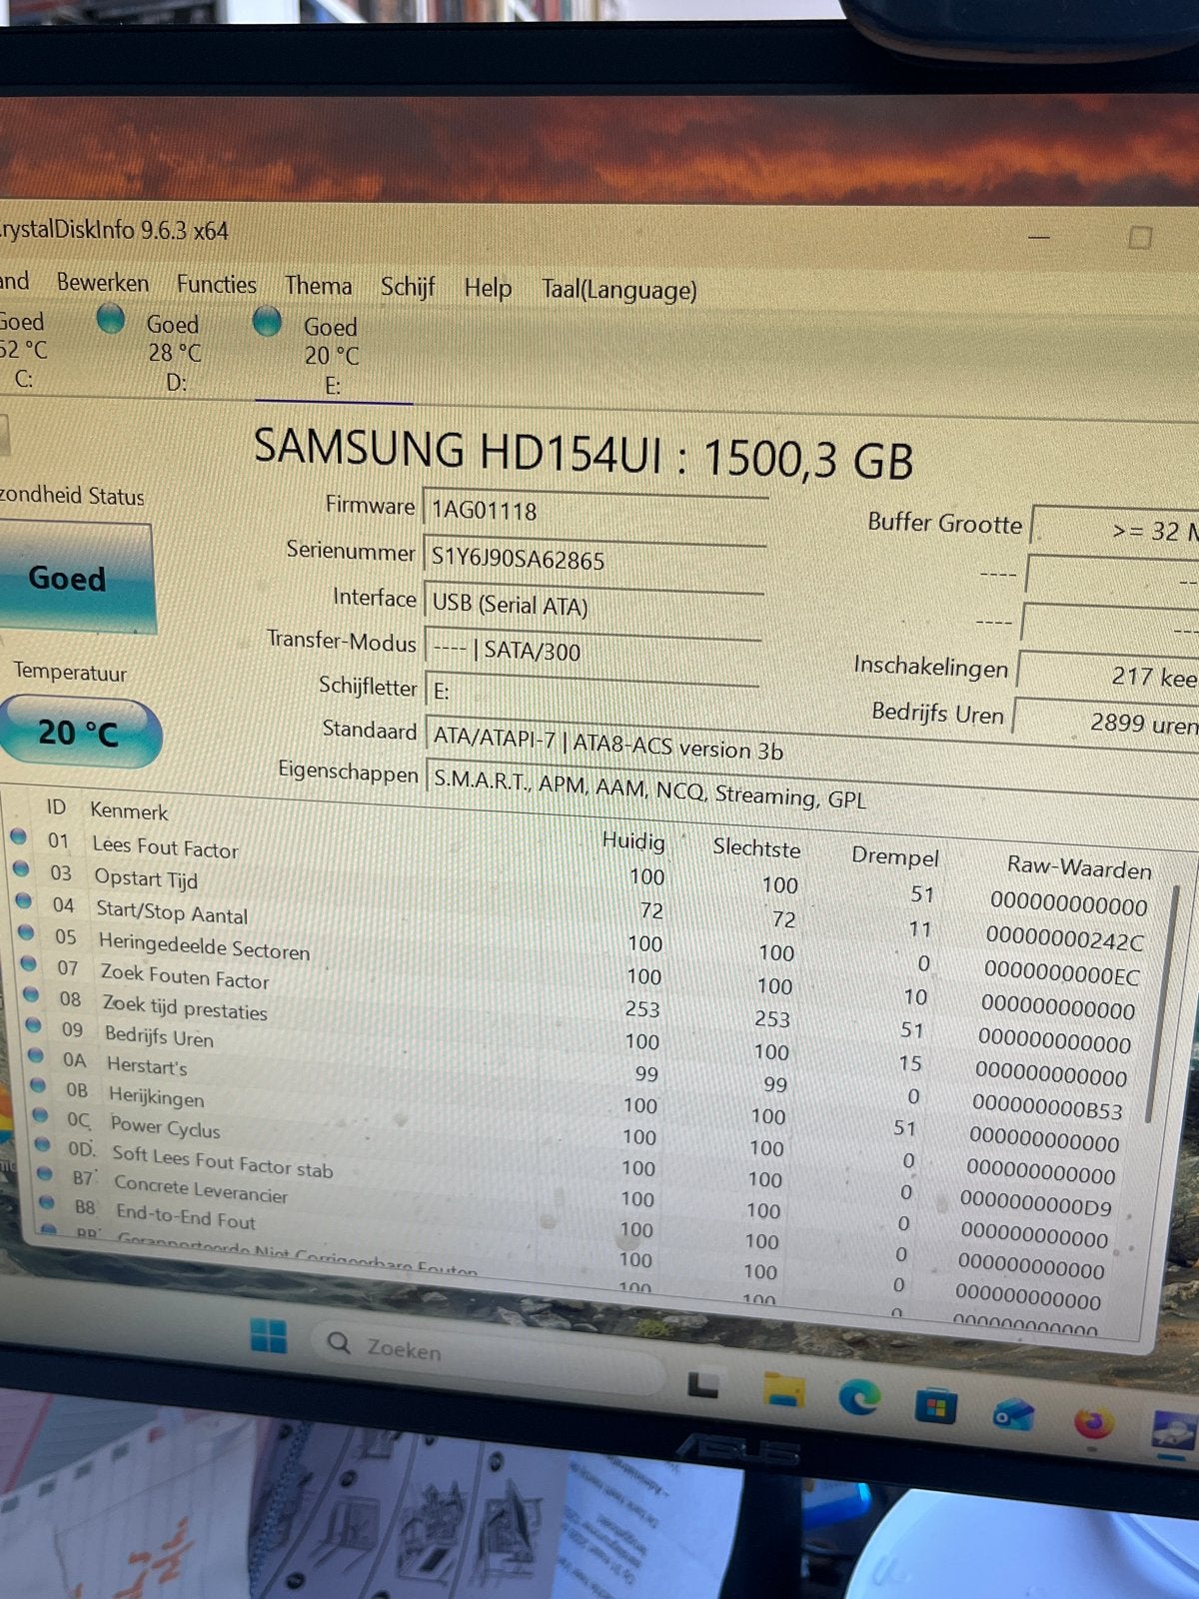The width and height of the screenshot is (1199, 1599).
Task: Click the Slechtste column header
Action: 756,847
